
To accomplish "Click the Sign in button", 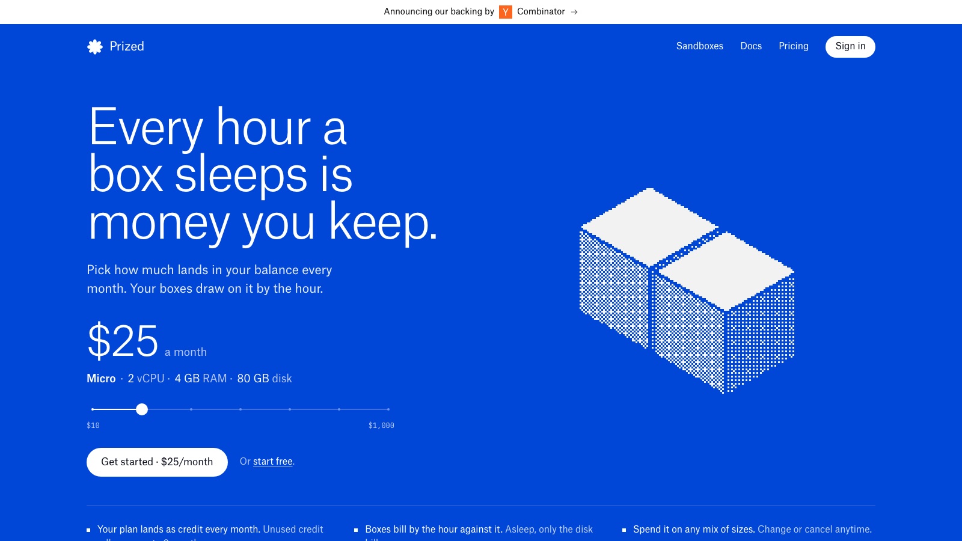I will pyautogui.click(x=850, y=47).
